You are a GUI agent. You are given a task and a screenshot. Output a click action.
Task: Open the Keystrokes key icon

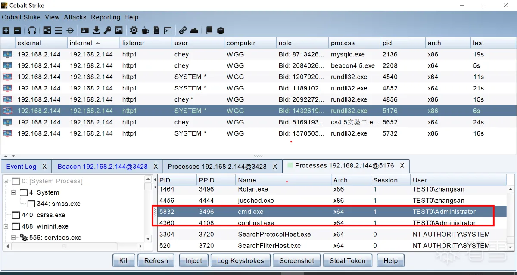[x=107, y=31]
